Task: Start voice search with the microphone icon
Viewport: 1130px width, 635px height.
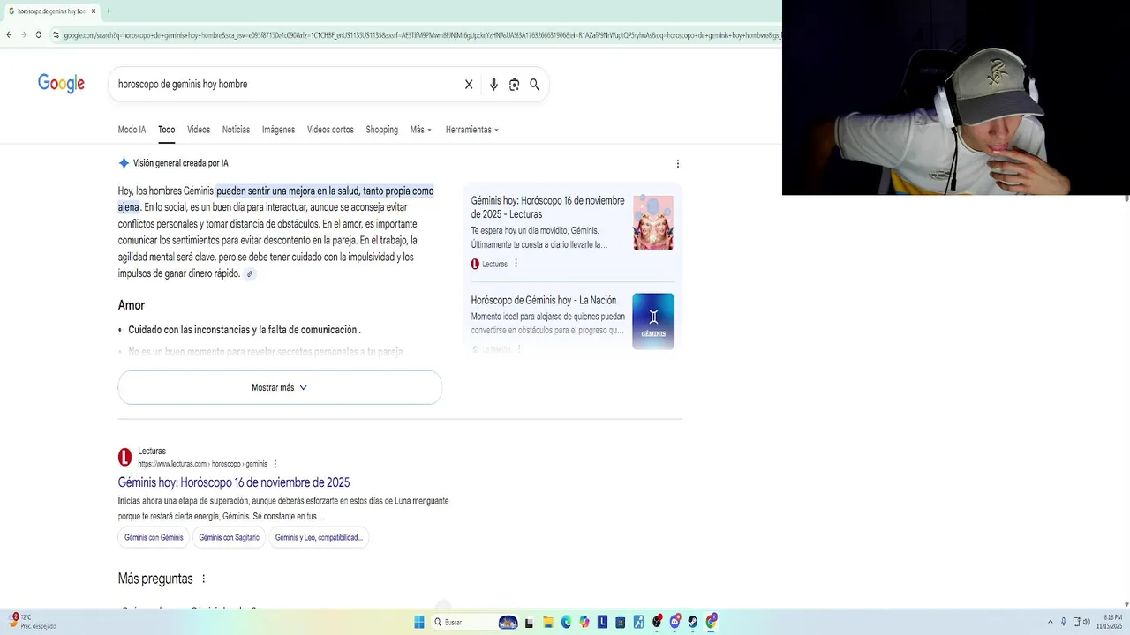Action: click(x=493, y=85)
